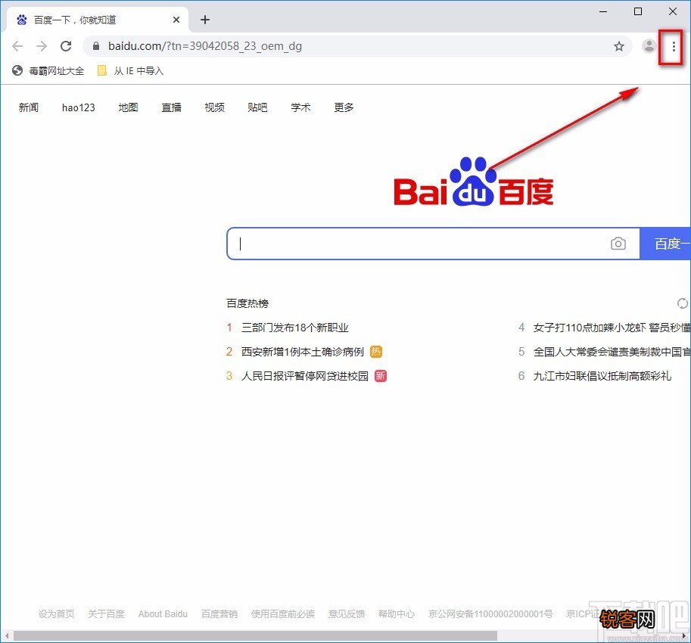Open the hao123 link
691x643 pixels.
tap(79, 107)
